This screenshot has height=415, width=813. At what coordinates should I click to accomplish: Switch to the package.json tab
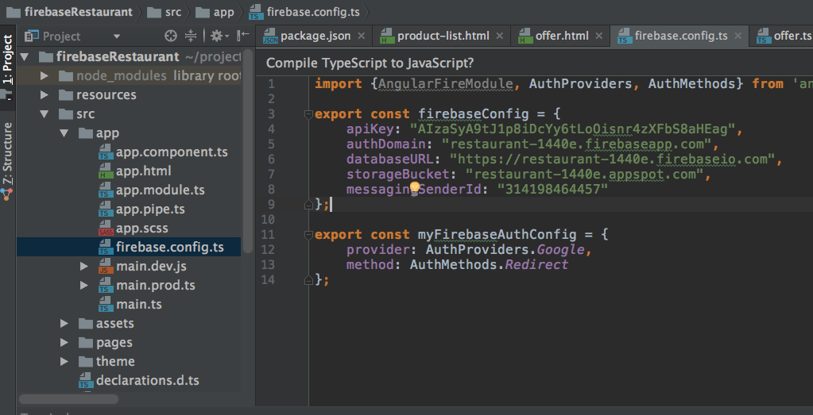click(315, 36)
